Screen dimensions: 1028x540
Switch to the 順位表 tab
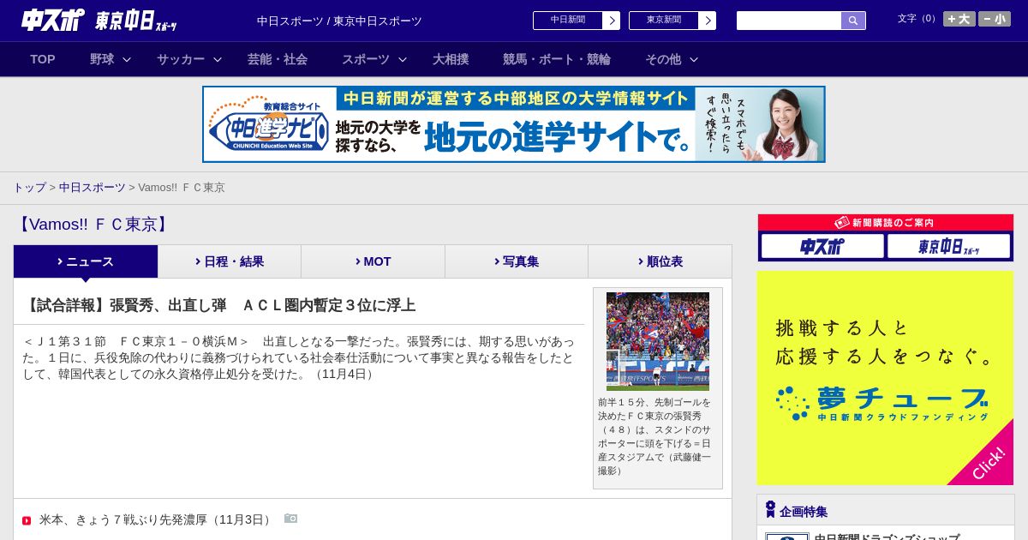pos(660,261)
